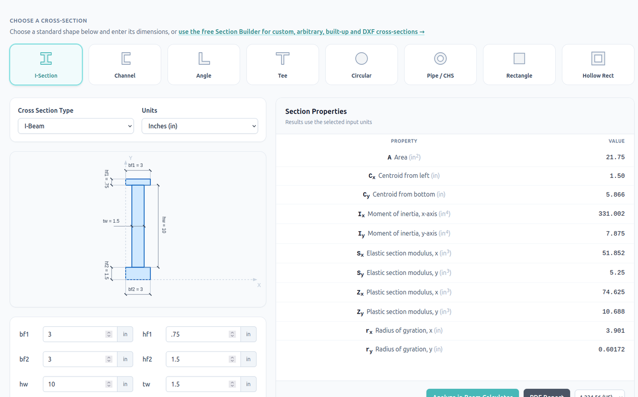The height and width of the screenshot is (397, 638).
Task: Click the PDF Report button
Action: click(547, 394)
